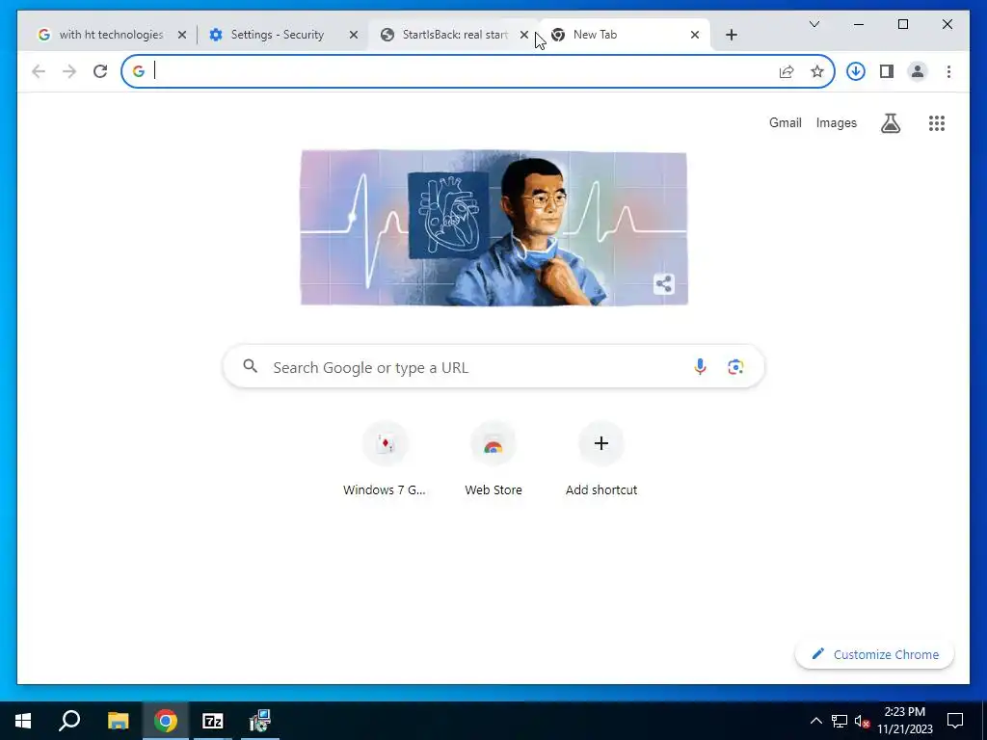Share the Google Doodle
Screen dimensions: 987x740
pos(663,284)
